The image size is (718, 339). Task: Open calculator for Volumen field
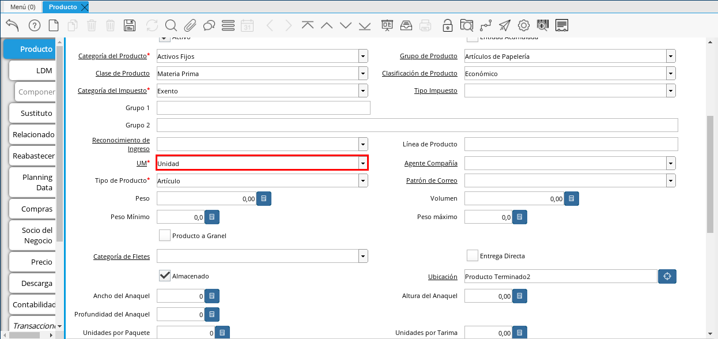[572, 198]
